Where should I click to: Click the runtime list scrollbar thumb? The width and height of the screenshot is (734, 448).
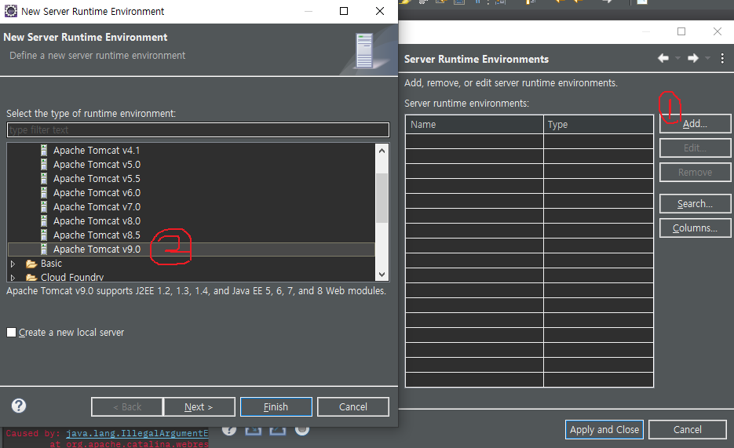[382, 198]
